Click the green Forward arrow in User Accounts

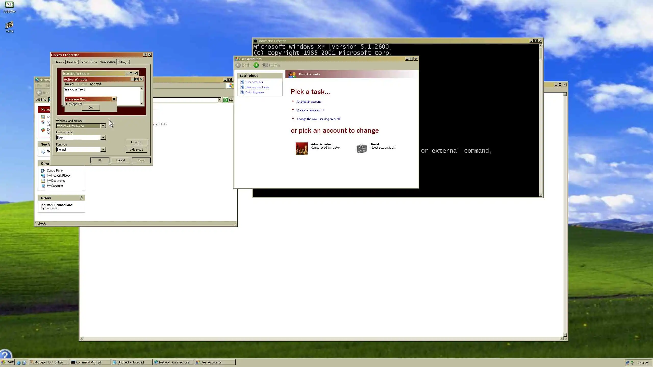(256, 65)
